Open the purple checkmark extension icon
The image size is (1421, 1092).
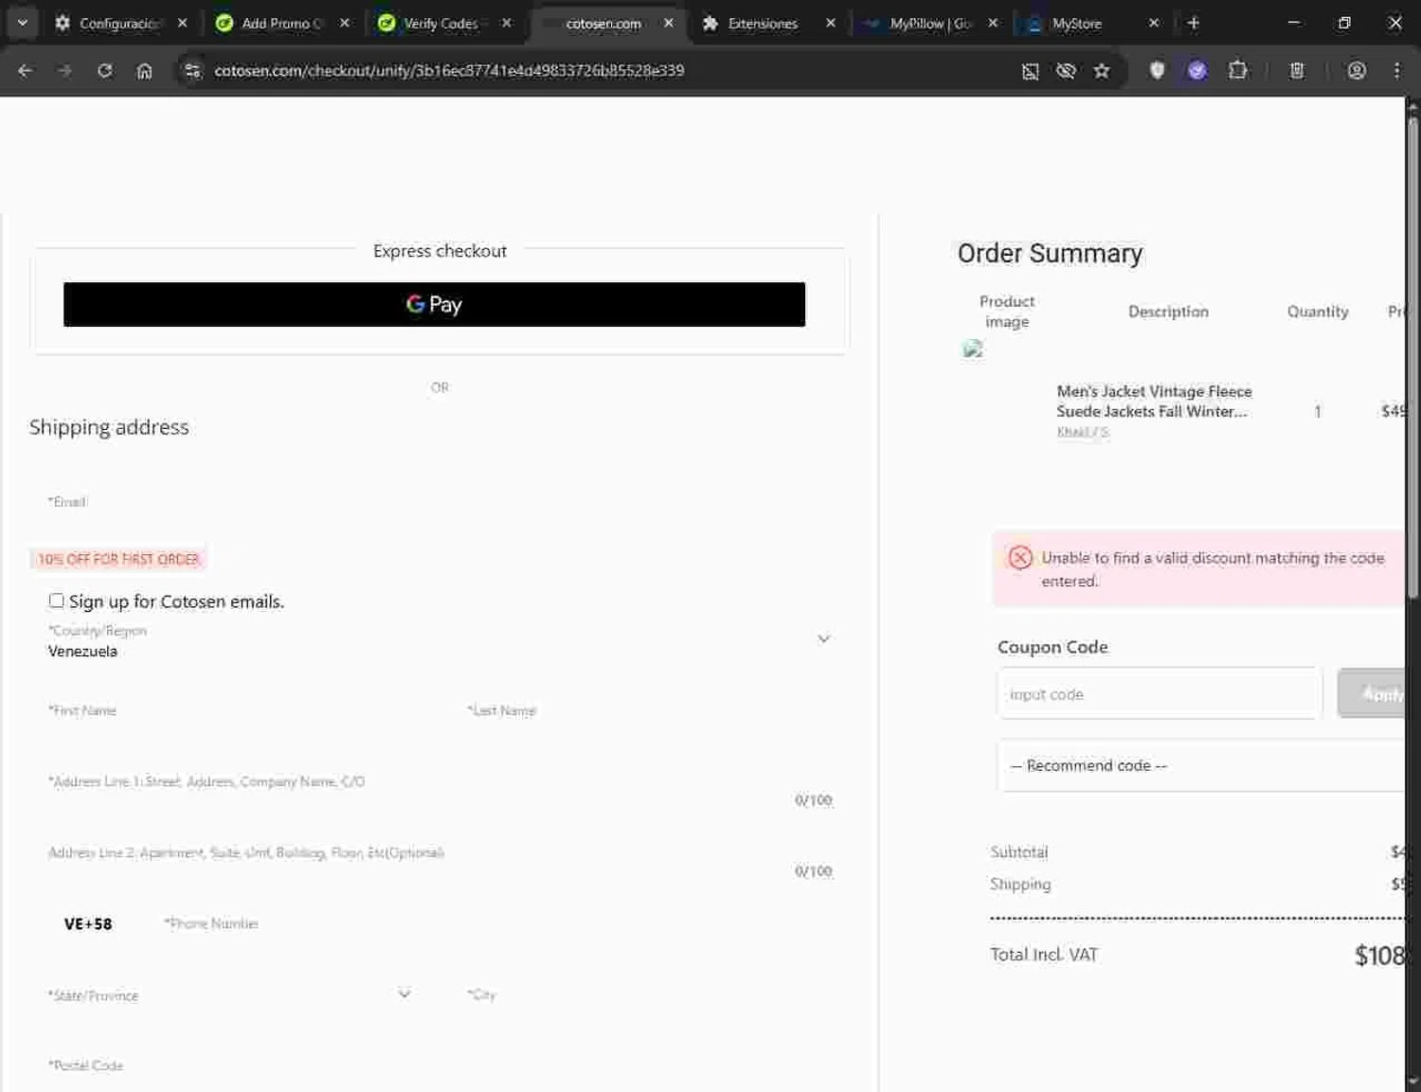[1196, 70]
